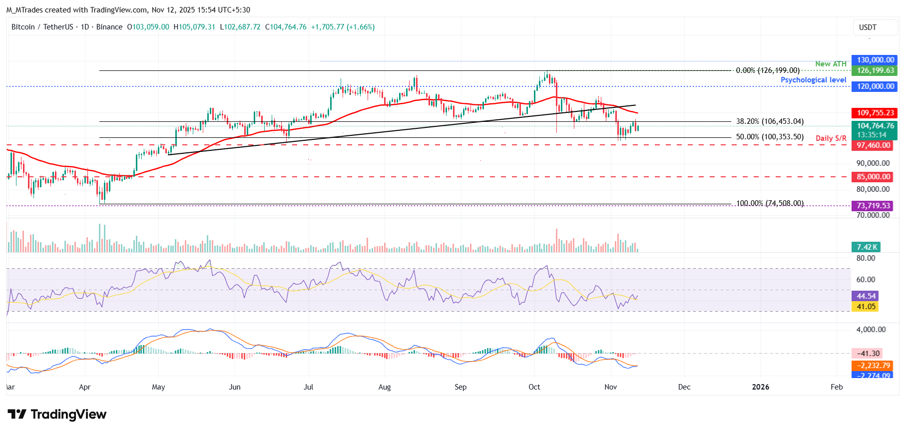Click the yellow RSI average label 41.05
Image resolution: width=906 pixels, height=433 pixels.
pyautogui.click(x=866, y=307)
